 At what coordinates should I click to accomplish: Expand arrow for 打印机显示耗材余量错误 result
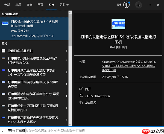click(x=66, y=60)
